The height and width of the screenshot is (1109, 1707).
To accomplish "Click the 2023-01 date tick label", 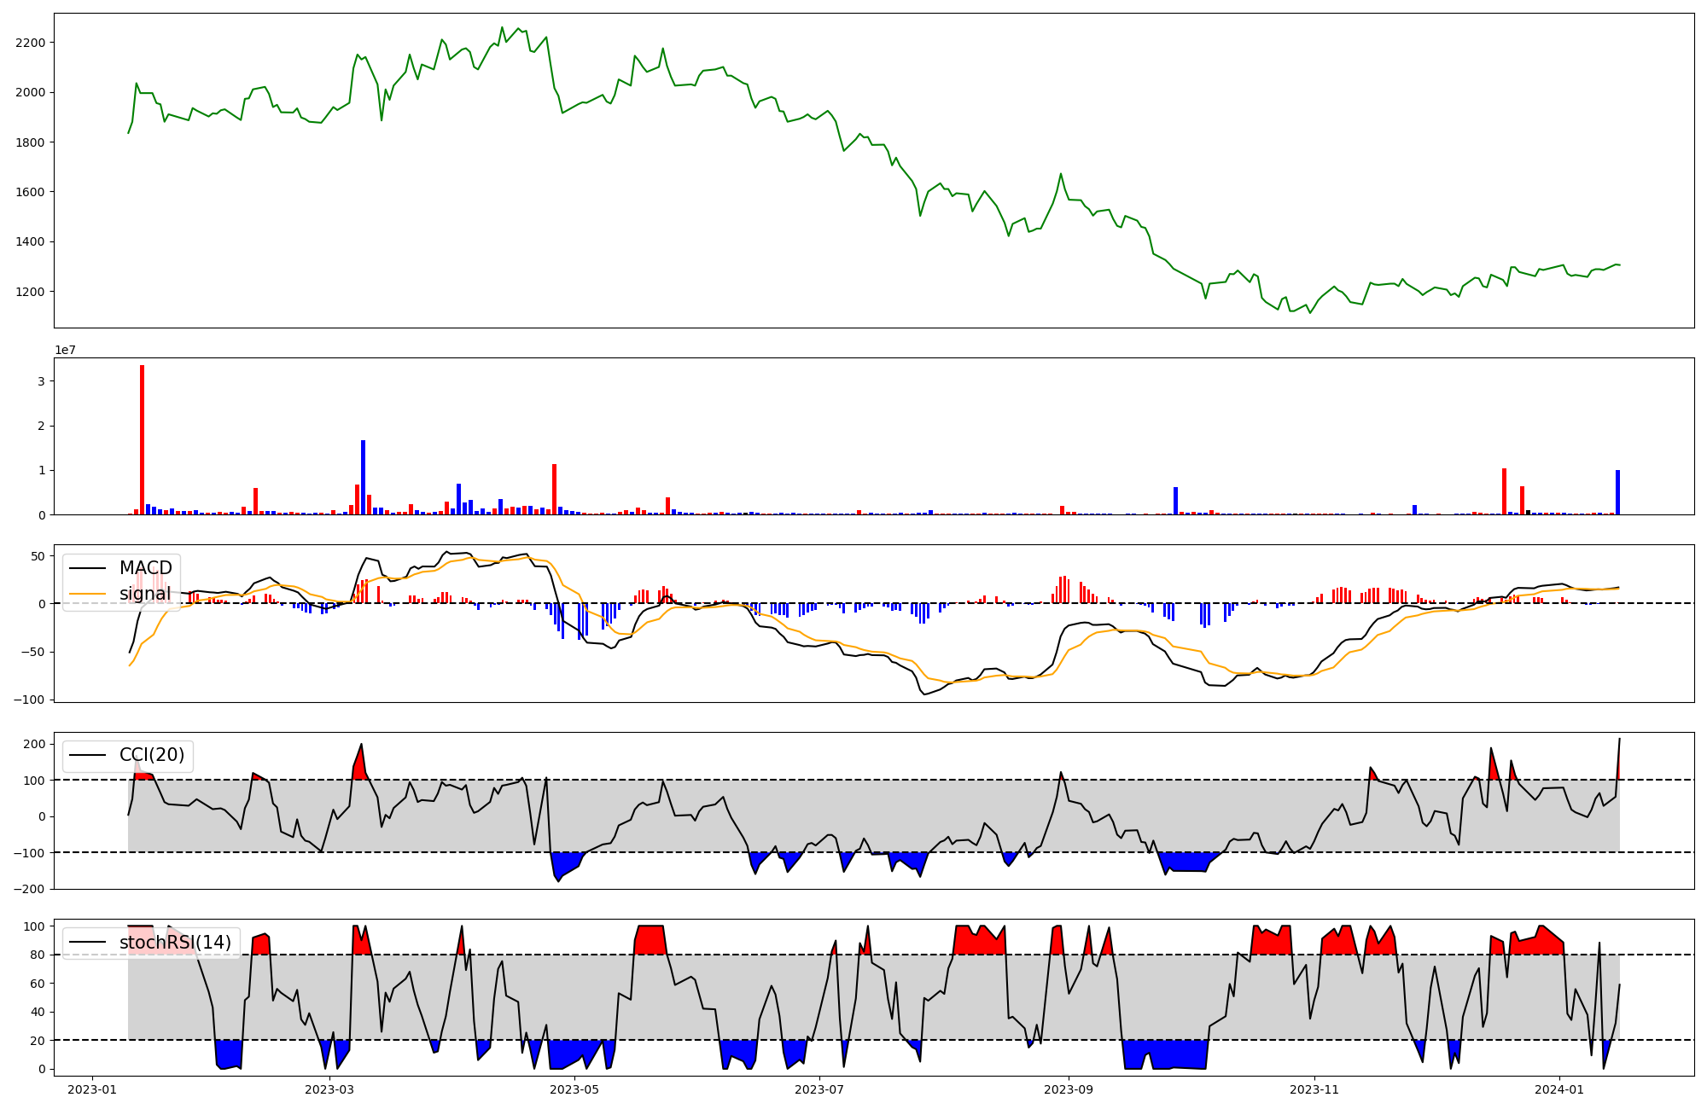I will click(92, 1089).
